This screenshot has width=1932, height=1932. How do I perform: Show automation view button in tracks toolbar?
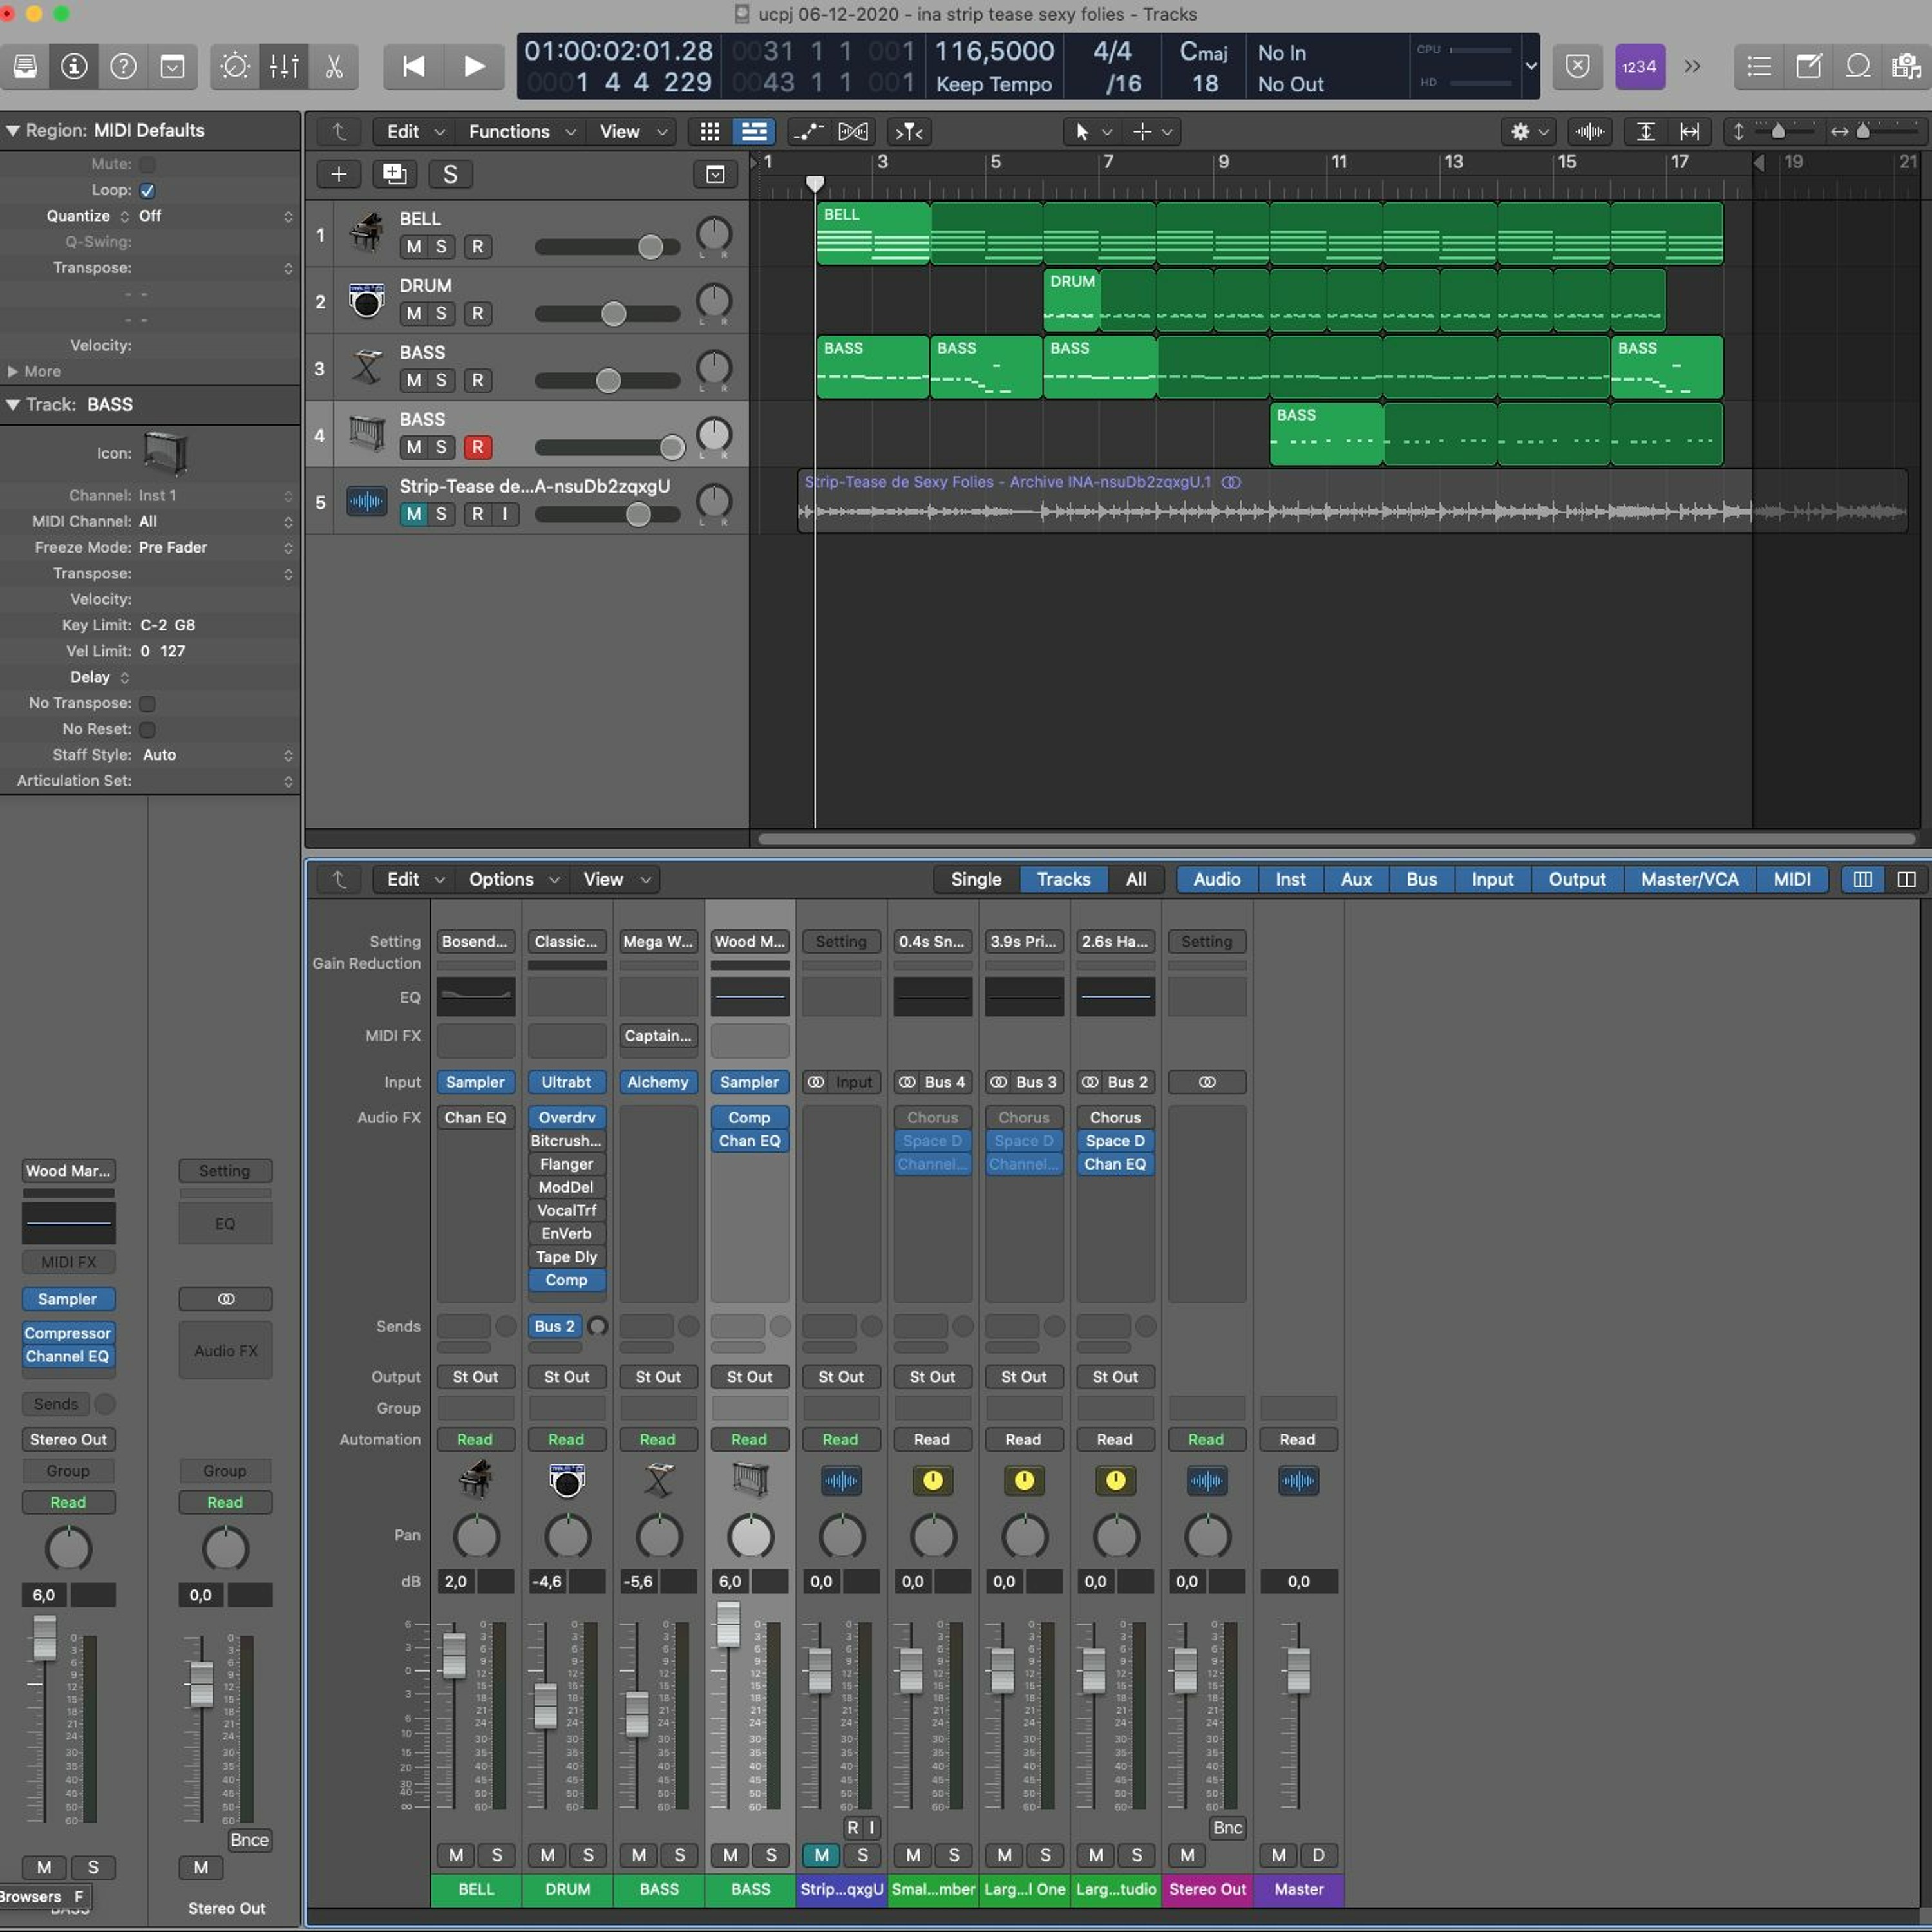(808, 131)
